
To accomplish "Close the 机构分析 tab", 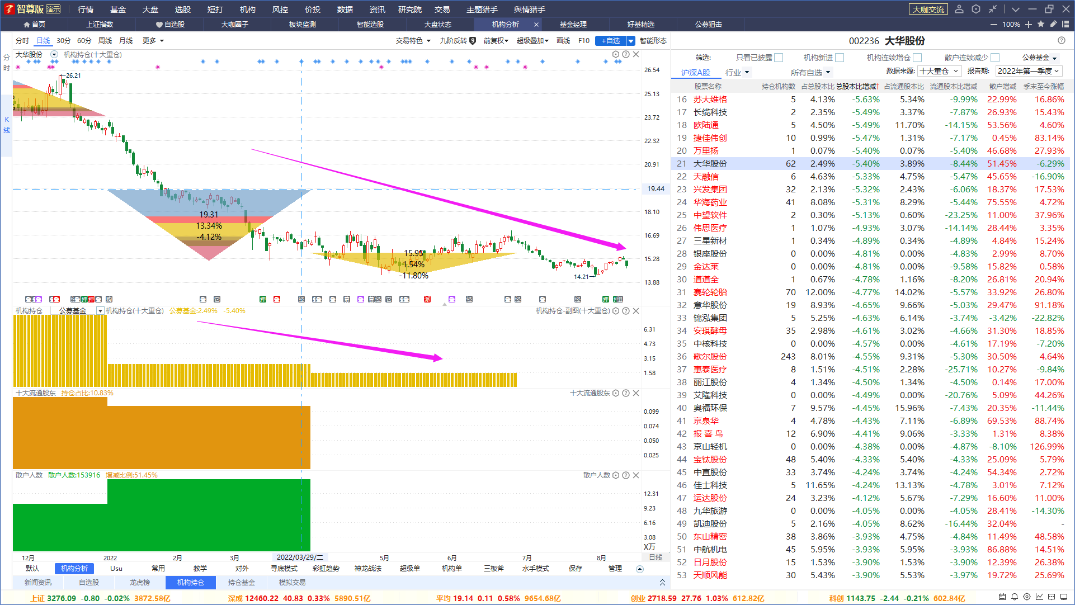I will pyautogui.click(x=536, y=25).
